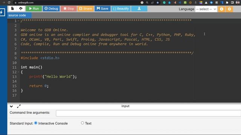Click the cloud upload file icon
The image size is (241, 135).
tap(21, 9)
